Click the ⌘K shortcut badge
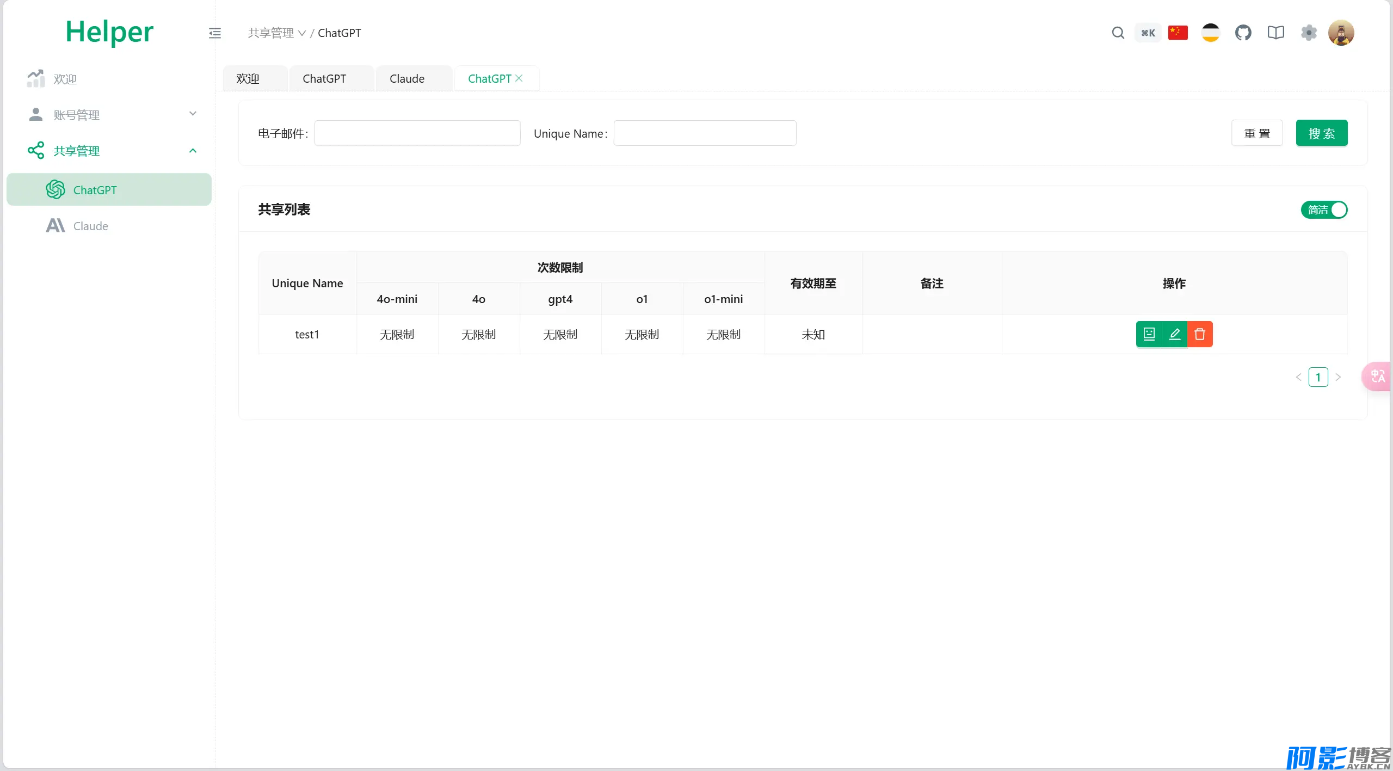 click(1148, 33)
